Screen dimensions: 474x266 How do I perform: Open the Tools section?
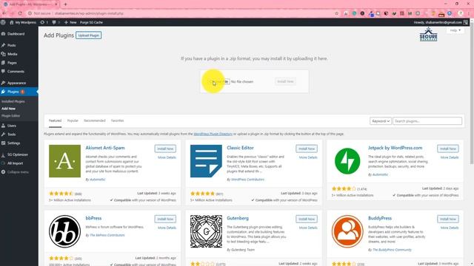tap(12, 134)
